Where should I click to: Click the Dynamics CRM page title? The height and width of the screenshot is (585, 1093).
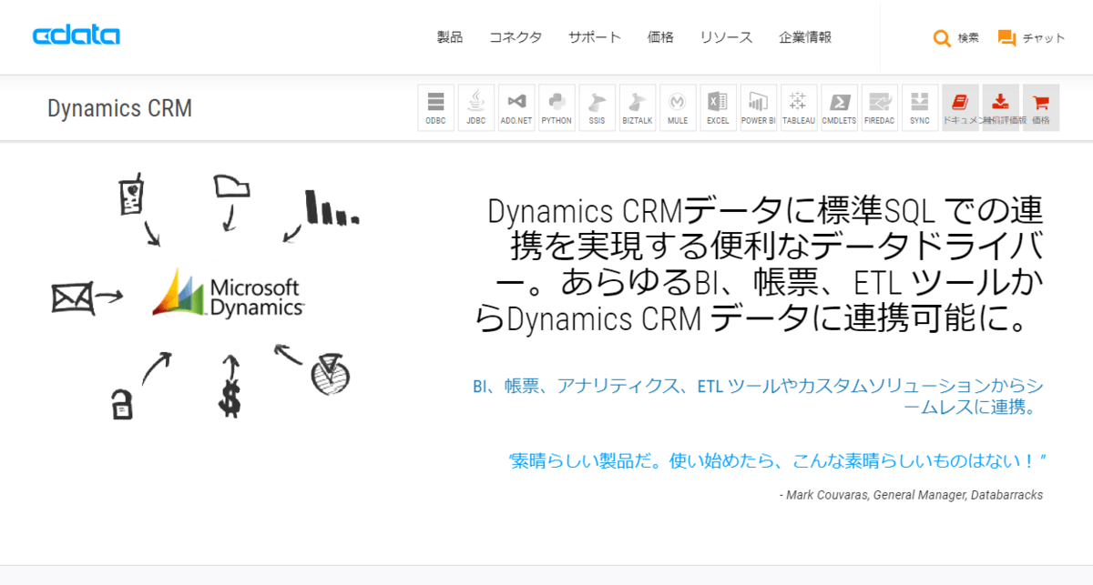click(119, 108)
